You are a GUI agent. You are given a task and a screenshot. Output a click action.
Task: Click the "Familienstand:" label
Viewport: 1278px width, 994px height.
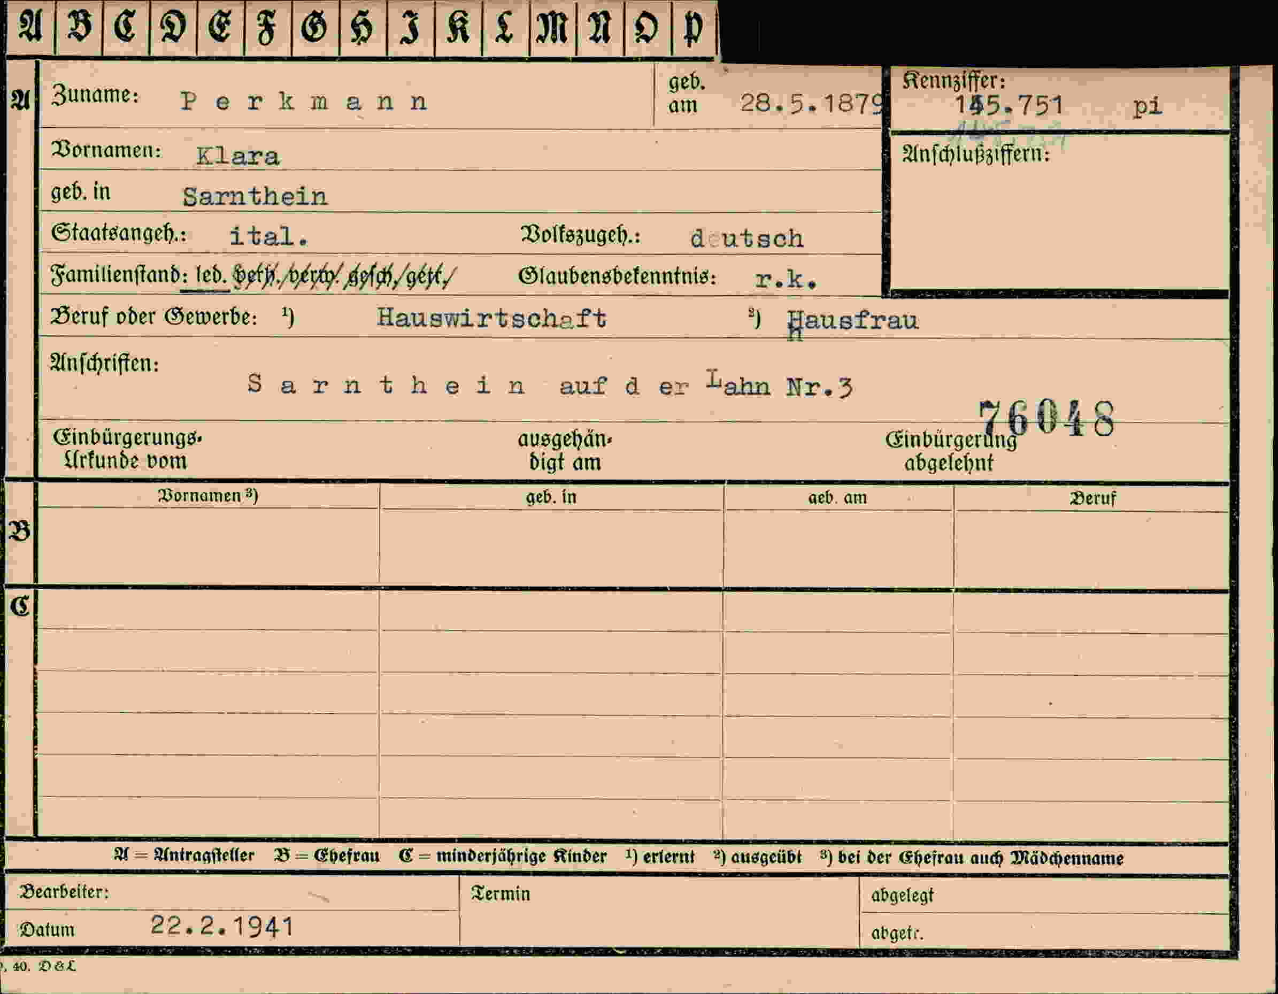(x=119, y=274)
